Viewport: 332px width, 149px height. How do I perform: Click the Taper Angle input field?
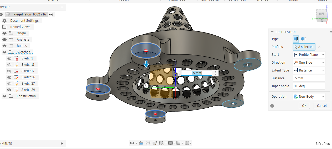309,86
